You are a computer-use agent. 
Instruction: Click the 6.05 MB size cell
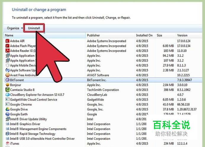[x=168, y=99]
